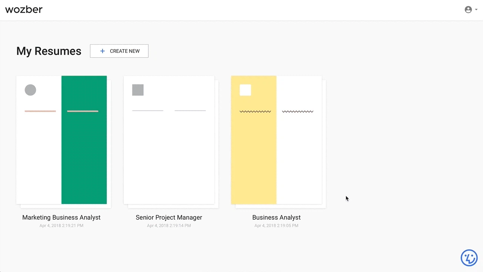Click the 2:19:05 PM timestamp
Image resolution: width=483 pixels, height=272 pixels.
[276, 226]
